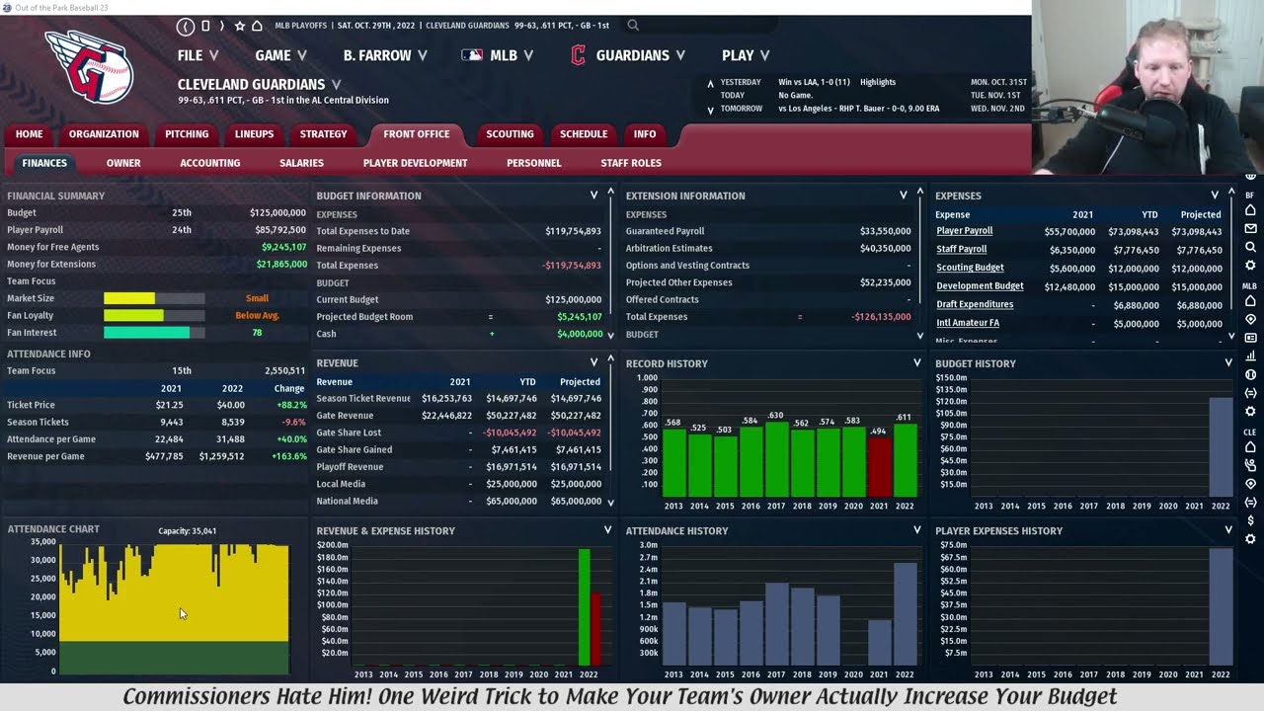This screenshot has width=1264, height=711.
Task: Expand the Budget Information panel dropdown
Action: pos(593,196)
